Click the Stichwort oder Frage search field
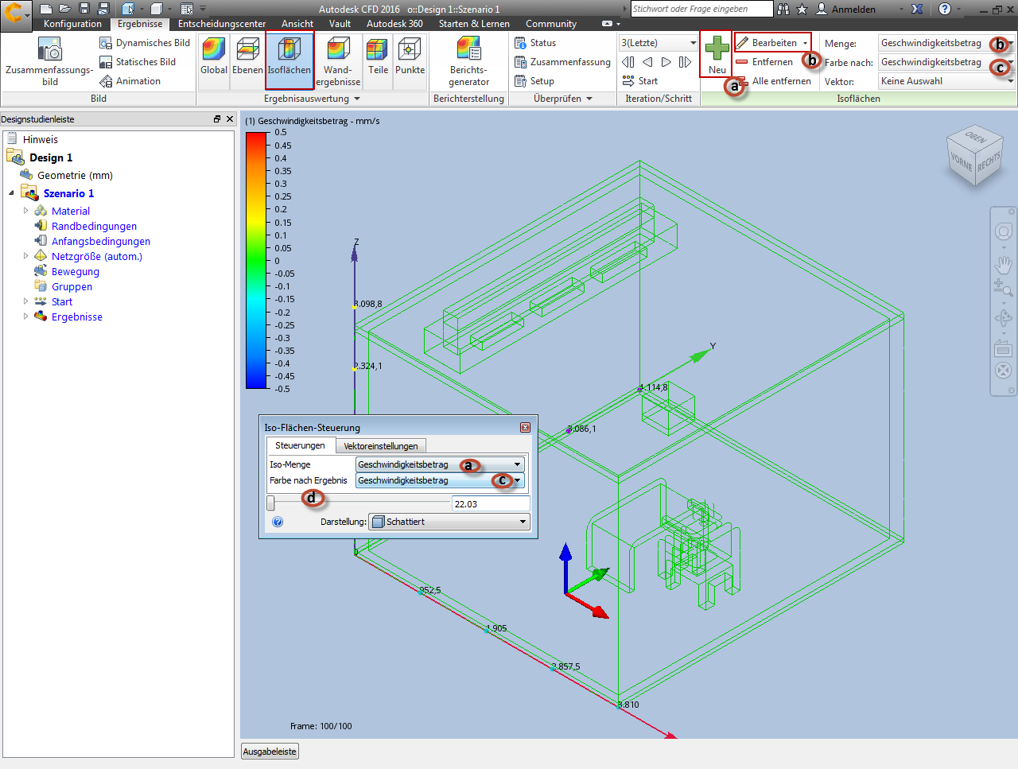1018x769 pixels. click(x=701, y=9)
